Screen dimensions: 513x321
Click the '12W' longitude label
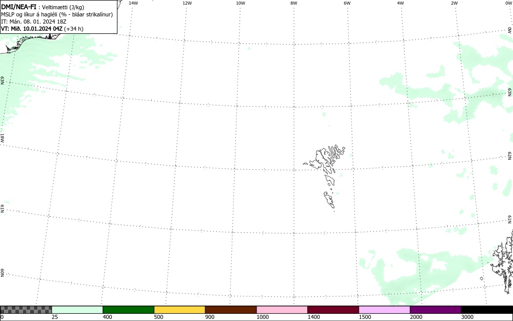[187, 3]
